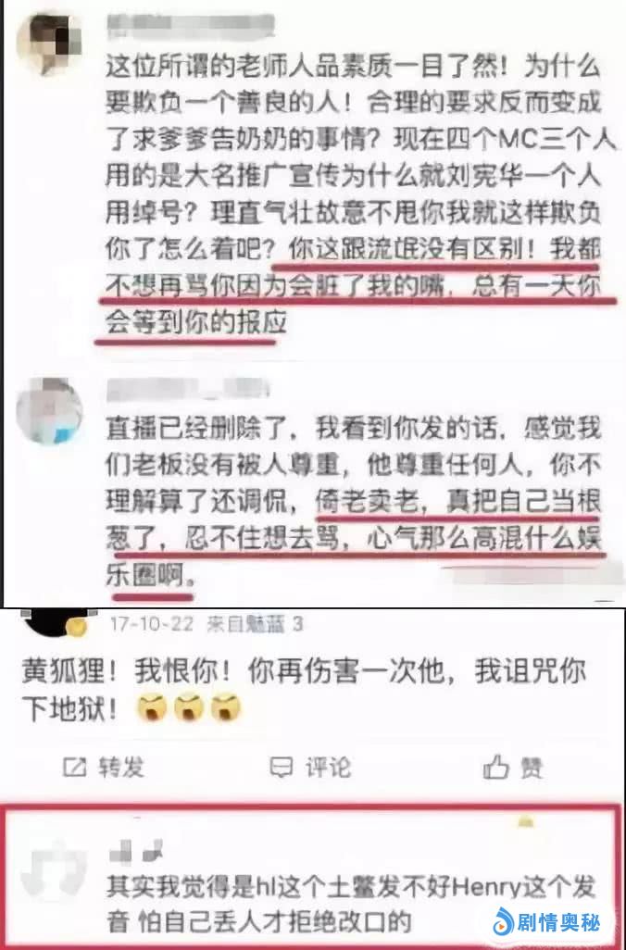Viewport: 626px width, 950px height.
Task: Click the 来自魅蓝 3 device source
Action: click(x=255, y=623)
